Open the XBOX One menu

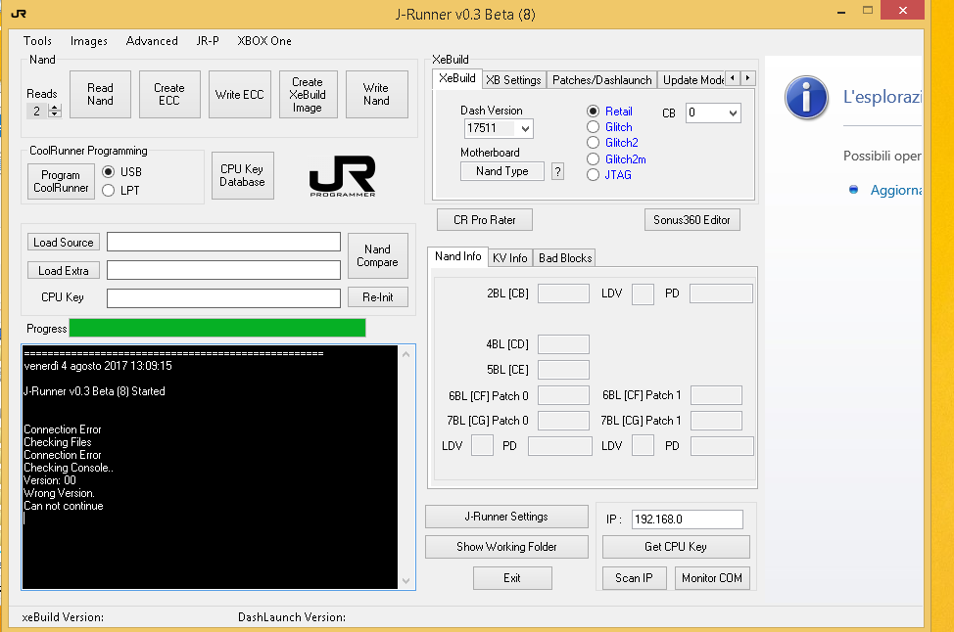coord(264,41)
